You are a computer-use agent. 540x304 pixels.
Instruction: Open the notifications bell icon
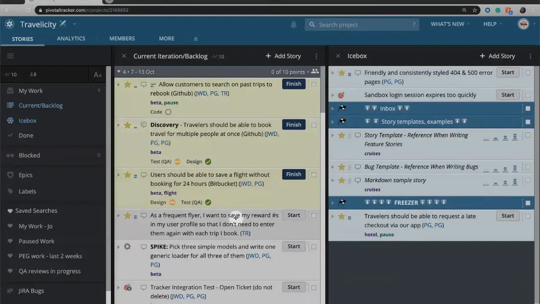coord(294,25)
